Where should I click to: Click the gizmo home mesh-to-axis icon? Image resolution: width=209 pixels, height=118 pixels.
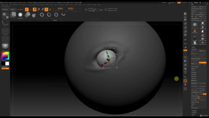point(110,48)
